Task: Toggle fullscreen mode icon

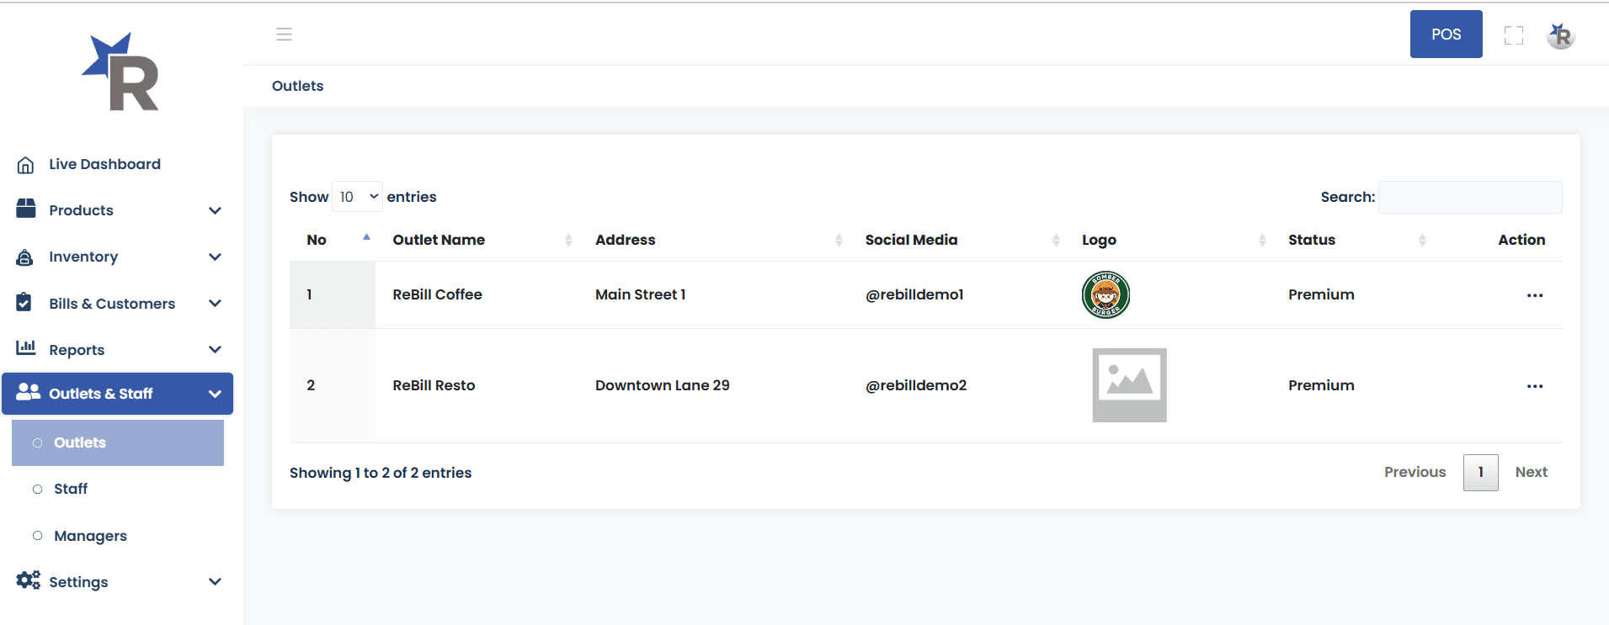Action: click(x=1514, y=35)
